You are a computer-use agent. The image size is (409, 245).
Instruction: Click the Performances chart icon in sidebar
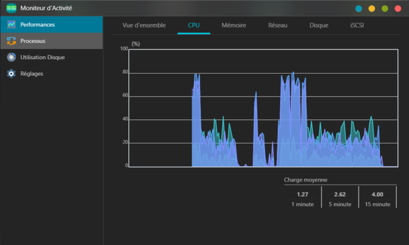11,24
